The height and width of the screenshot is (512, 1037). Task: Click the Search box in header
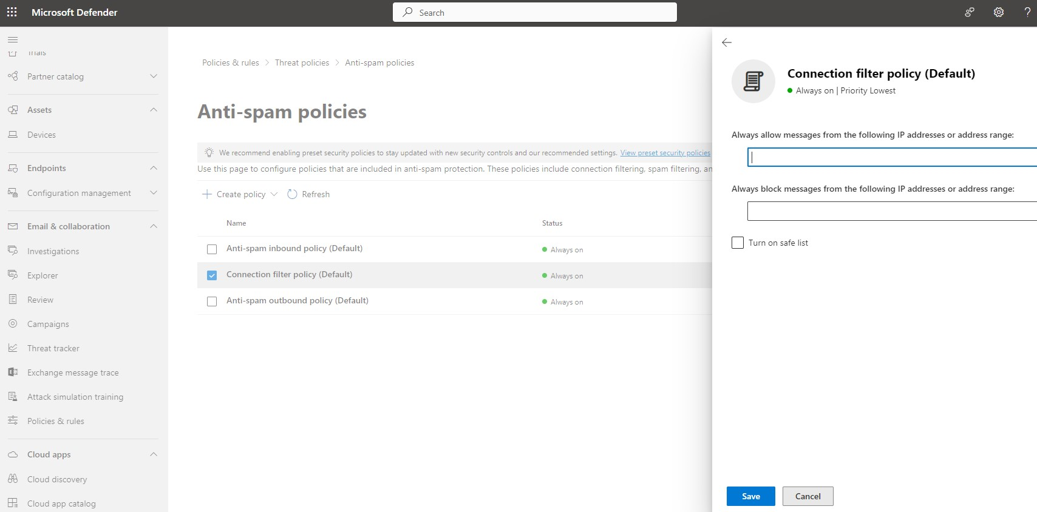click(534, 12)
